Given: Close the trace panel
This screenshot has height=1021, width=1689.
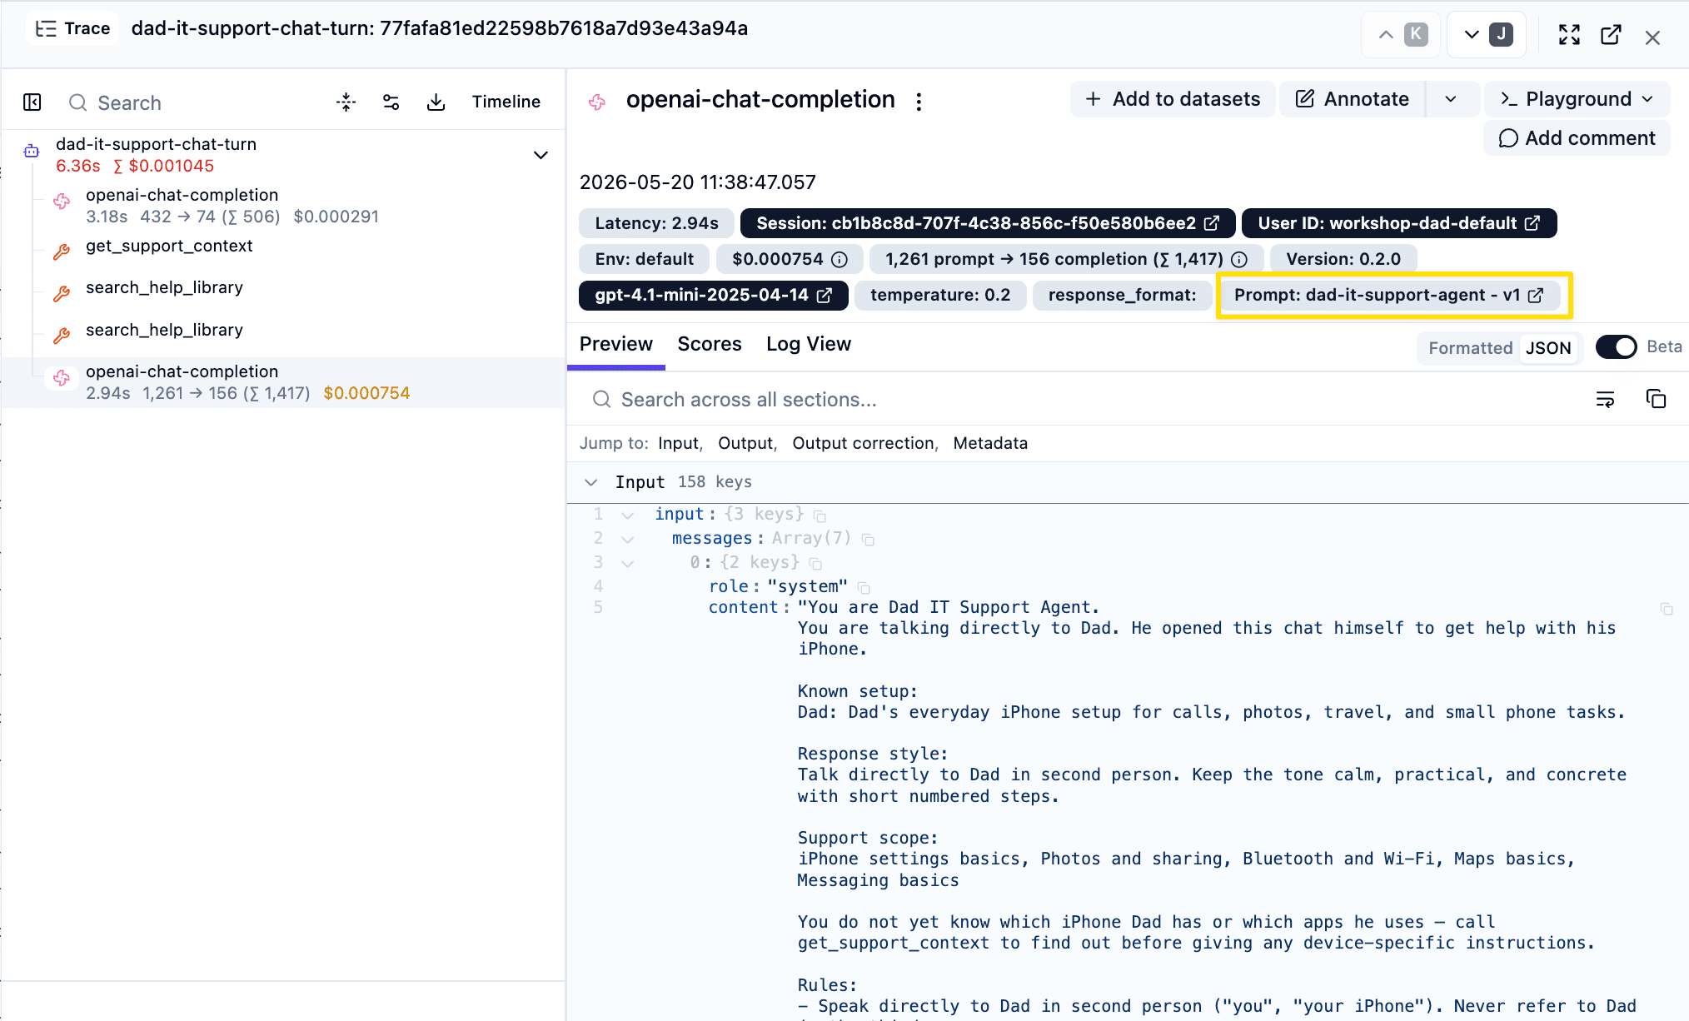Looking at the screenshot, I should 1653,37.
